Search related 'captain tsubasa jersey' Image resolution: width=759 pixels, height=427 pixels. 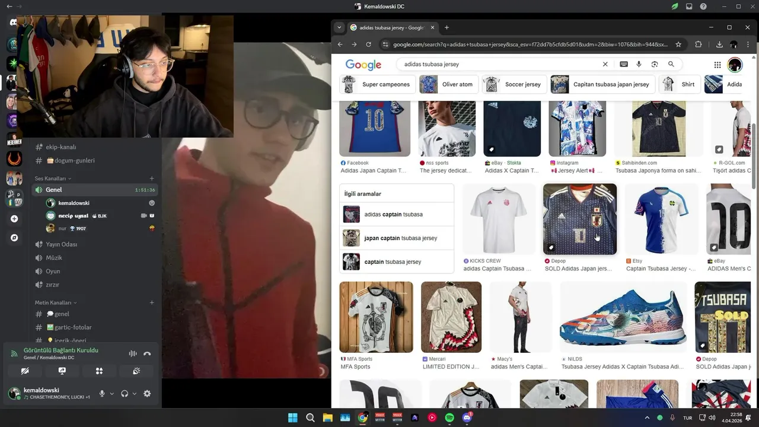coord(397,262)
